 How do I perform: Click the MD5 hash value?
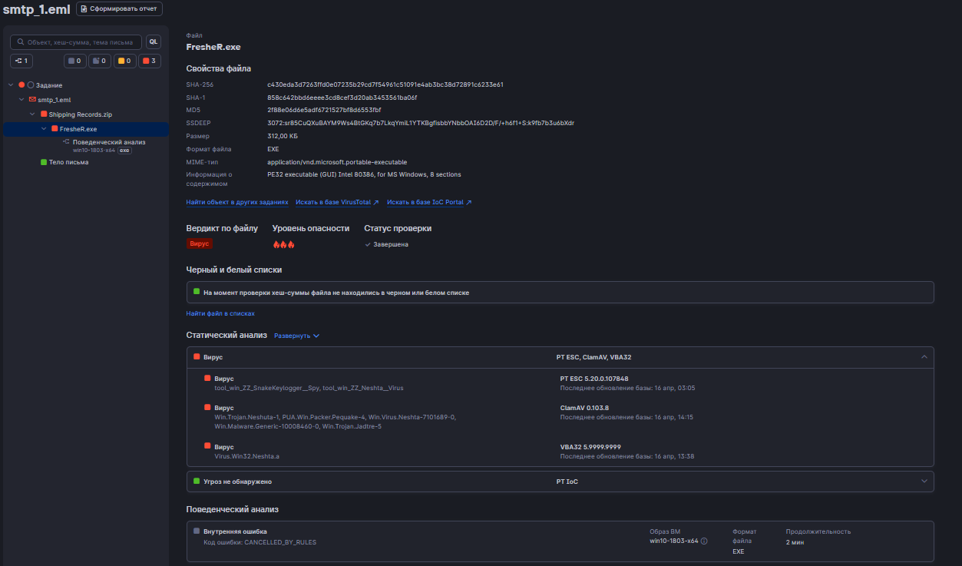click(324, 110)
